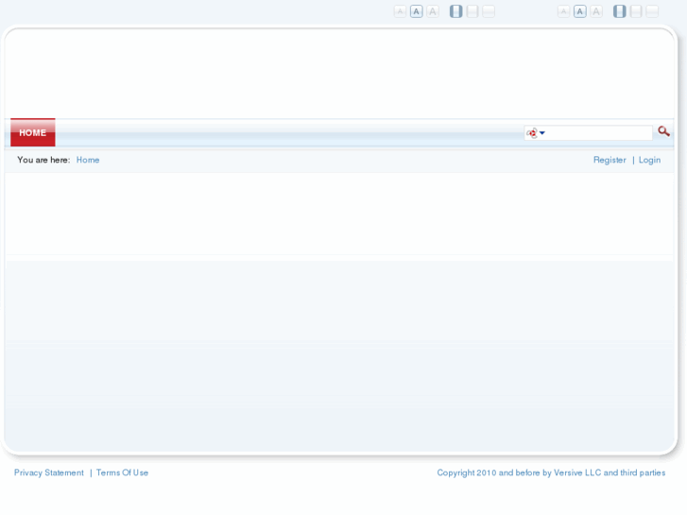687x515 pixels.
Task: Follow the Home breadcrumb link
Action: pyautogui.click(x=88, y=160)
